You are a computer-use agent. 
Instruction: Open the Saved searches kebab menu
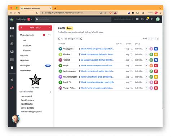point(51,92)
